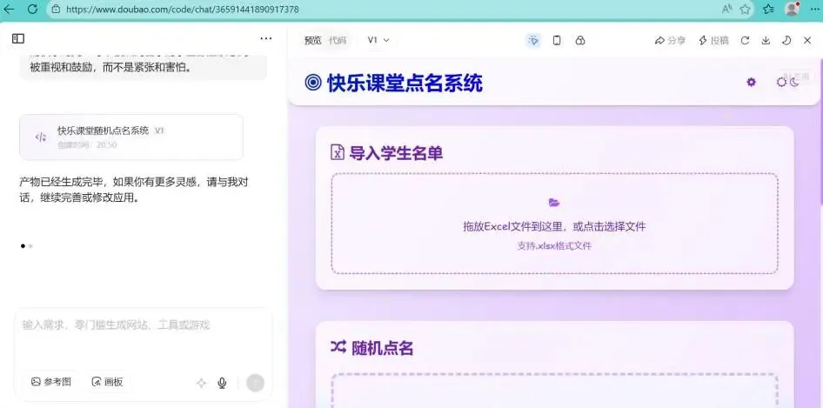Viewport: 823px width, 408px height.
Task: Open the browser profile avatar
Action: pos(792,9)
